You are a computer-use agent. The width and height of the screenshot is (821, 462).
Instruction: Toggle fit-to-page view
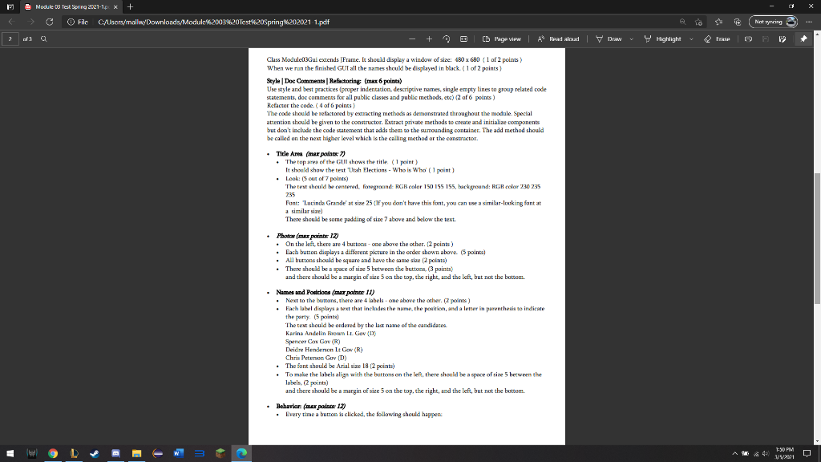pos(464,38)
